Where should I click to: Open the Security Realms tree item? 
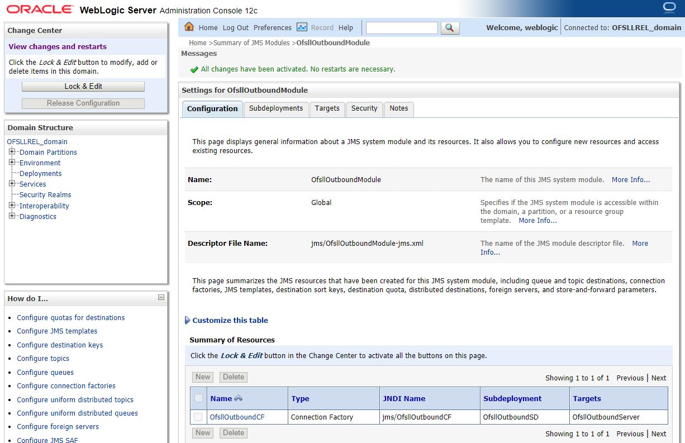click(x=45, y=194)
